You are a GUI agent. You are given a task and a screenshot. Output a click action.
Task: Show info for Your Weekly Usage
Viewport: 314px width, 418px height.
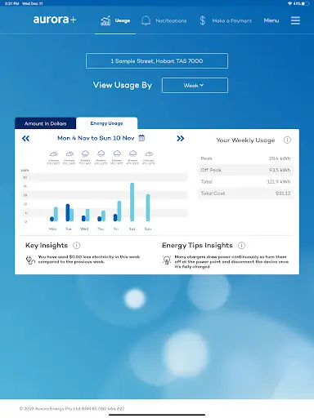click(287, 140)
